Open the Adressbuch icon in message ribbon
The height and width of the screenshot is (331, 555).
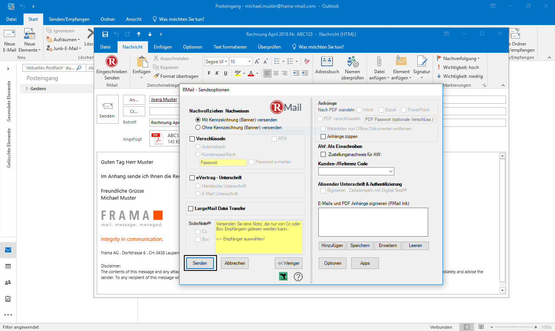click(327, 62)
